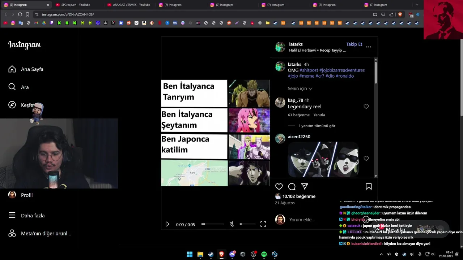This screenshot has width=463, height=260.
Task: Expand the Senin için comment sort dropdown
Action: (x=300, y=88)
